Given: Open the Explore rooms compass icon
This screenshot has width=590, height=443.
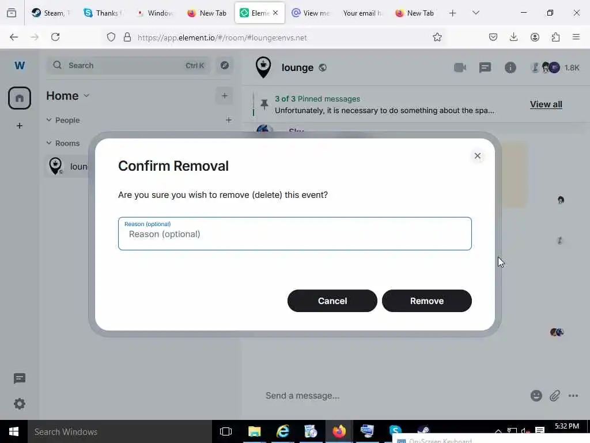Looking at the screenshot, I should click(224, 66).
